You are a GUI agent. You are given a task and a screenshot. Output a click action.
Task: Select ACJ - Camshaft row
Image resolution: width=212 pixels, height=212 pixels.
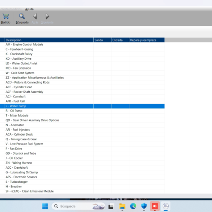(82, 97)
